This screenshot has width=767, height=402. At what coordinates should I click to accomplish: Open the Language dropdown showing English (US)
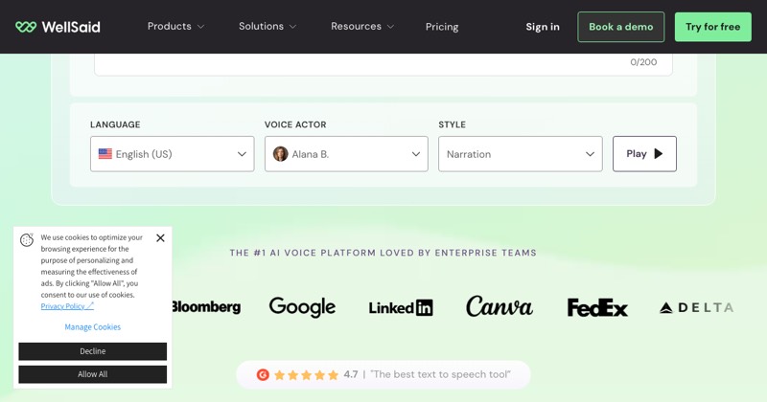pos(173,154)
